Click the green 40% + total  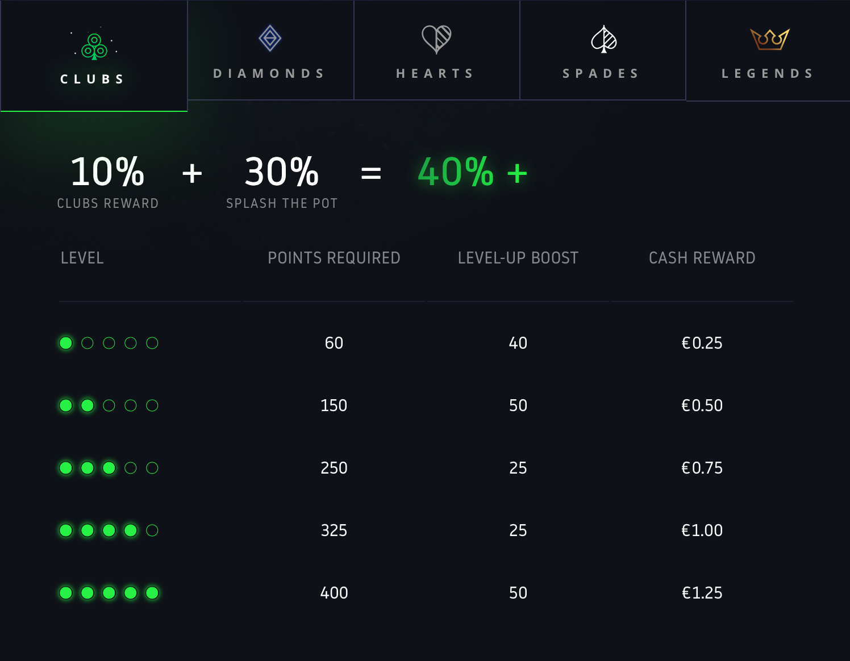[472, 172]
